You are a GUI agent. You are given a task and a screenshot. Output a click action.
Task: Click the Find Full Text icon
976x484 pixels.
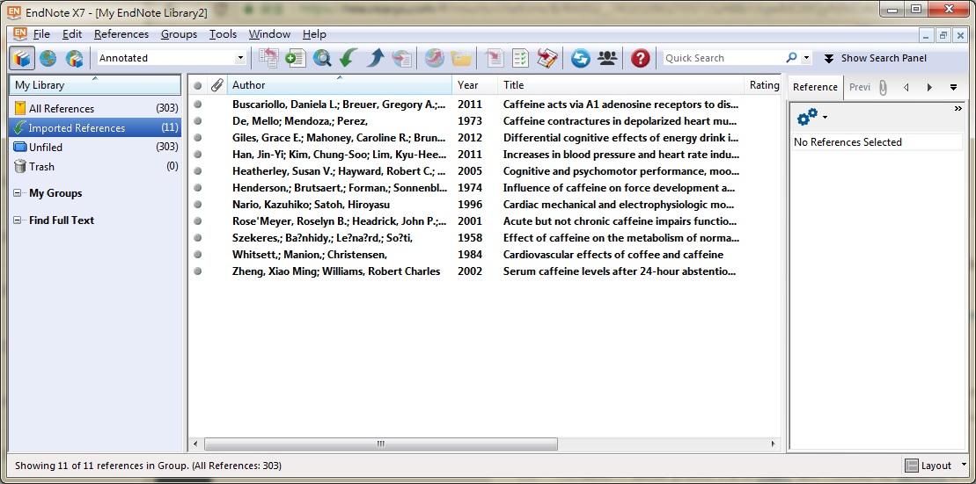401,58
